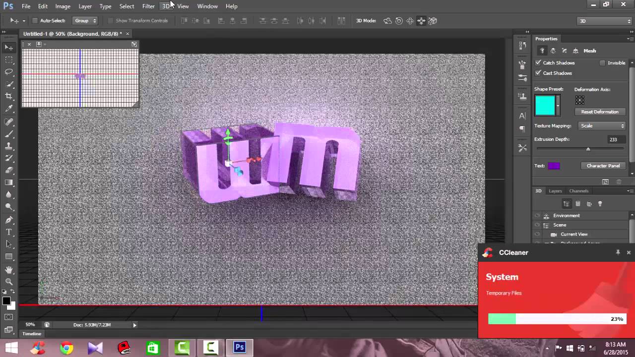The width and height of the screenshot is (635, 357).
Task: Select the Eyedropper tool
Action: (9, 109)
